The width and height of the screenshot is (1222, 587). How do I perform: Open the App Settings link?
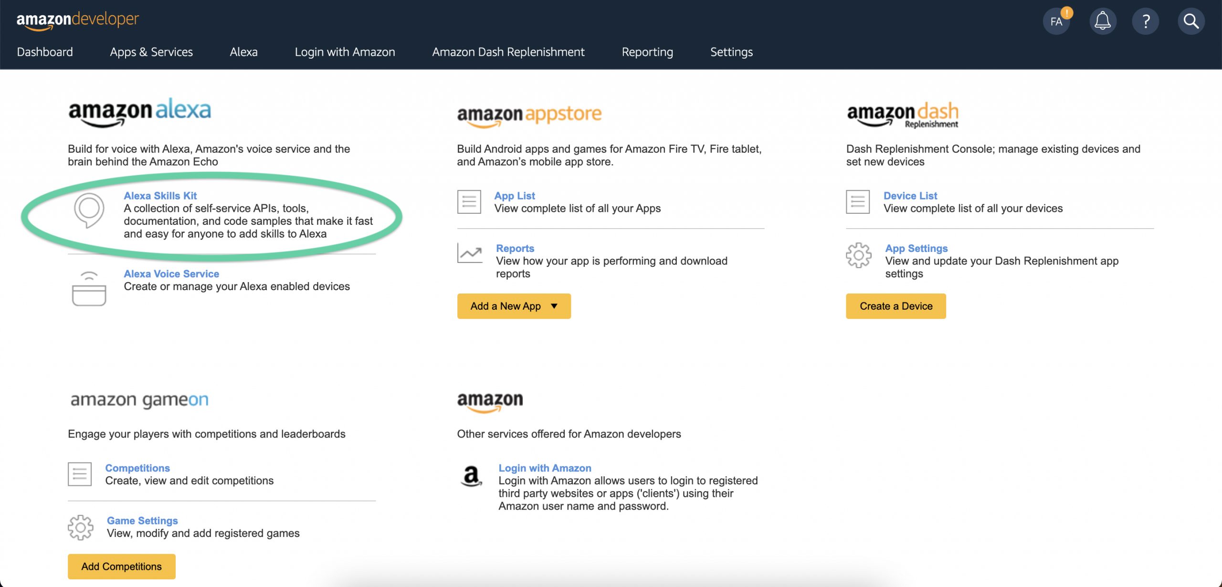point(916,248)
